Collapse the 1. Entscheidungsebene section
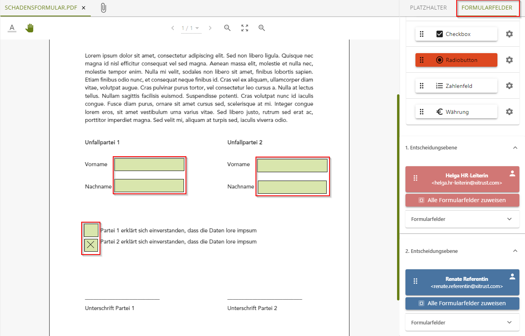 pyautogui.click(x=515, y=147)
